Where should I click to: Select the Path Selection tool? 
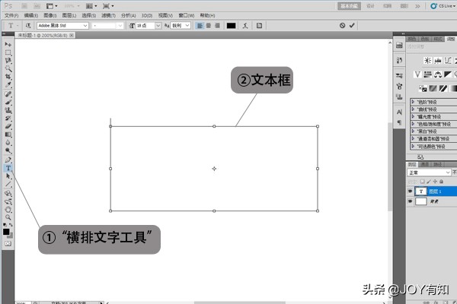click(x=8, y=176)
